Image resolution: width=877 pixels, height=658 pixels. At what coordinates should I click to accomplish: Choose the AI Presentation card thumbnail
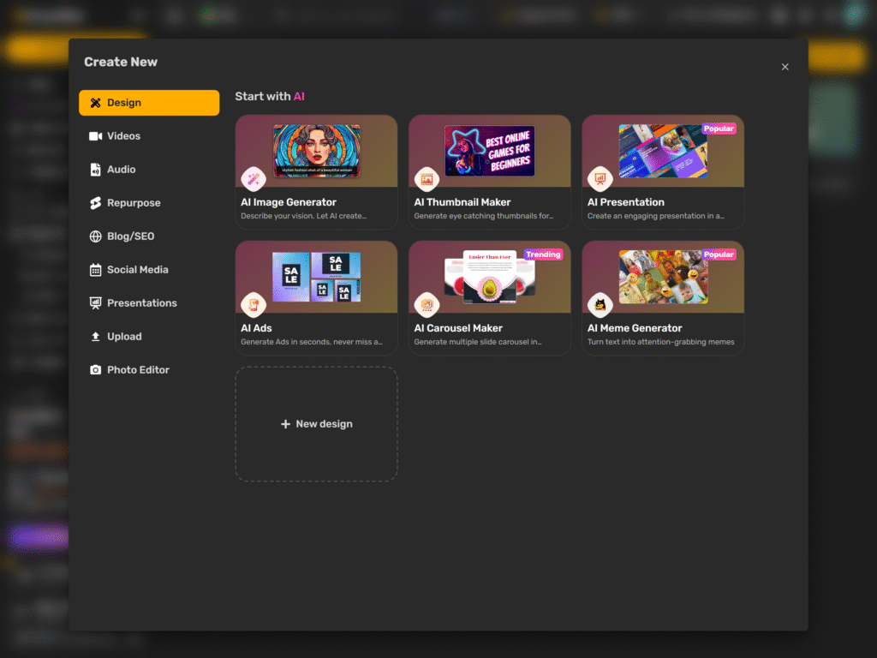pyautogui.click(x=663, y=152)
